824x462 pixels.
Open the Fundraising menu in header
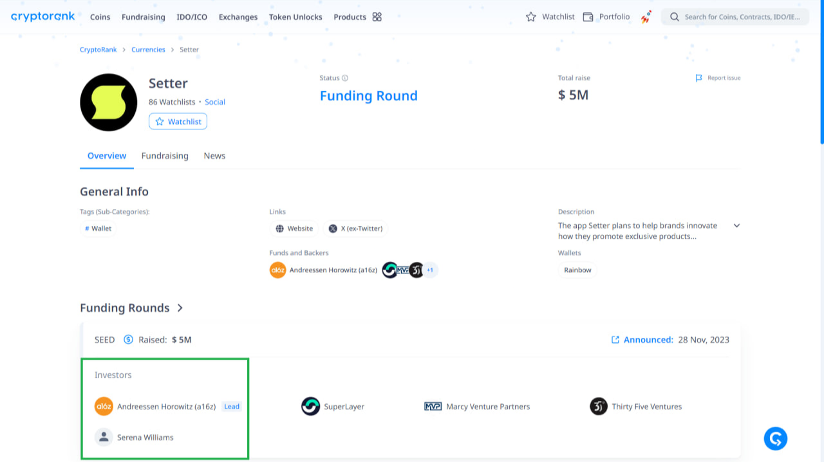tap(144, 17)
